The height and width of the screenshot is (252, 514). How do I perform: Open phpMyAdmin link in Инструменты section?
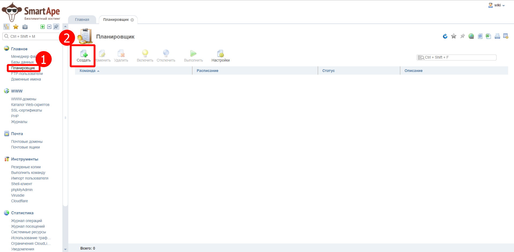tap(22, 190)
